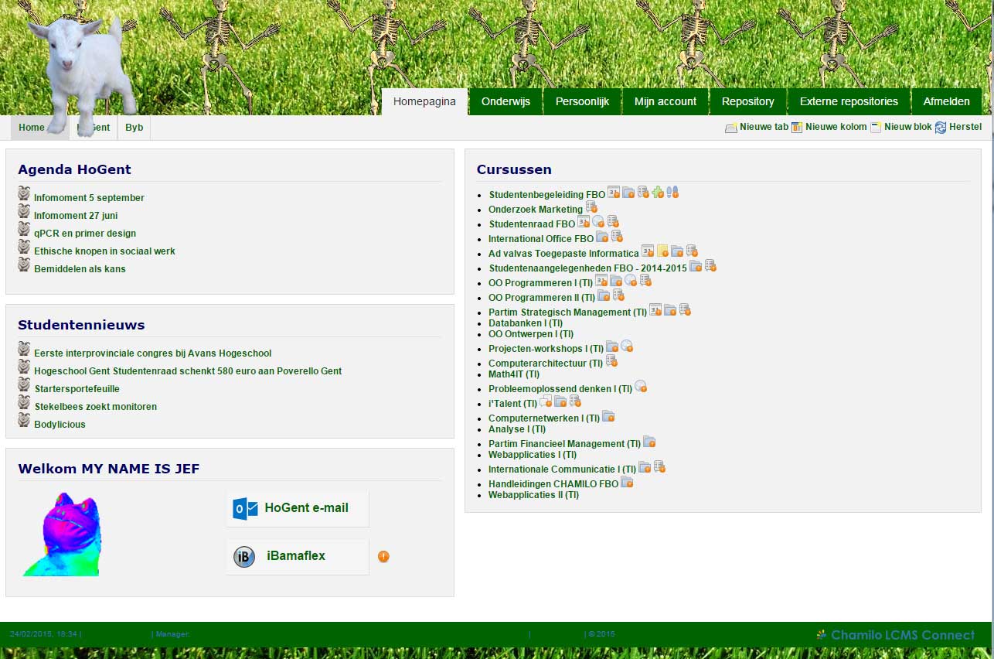This screenshot has width=994, height=659.
Task: Click the calendar icon beside OO Programmeren I (TI)
Action: pyautogui.click(x=601, y=280)
